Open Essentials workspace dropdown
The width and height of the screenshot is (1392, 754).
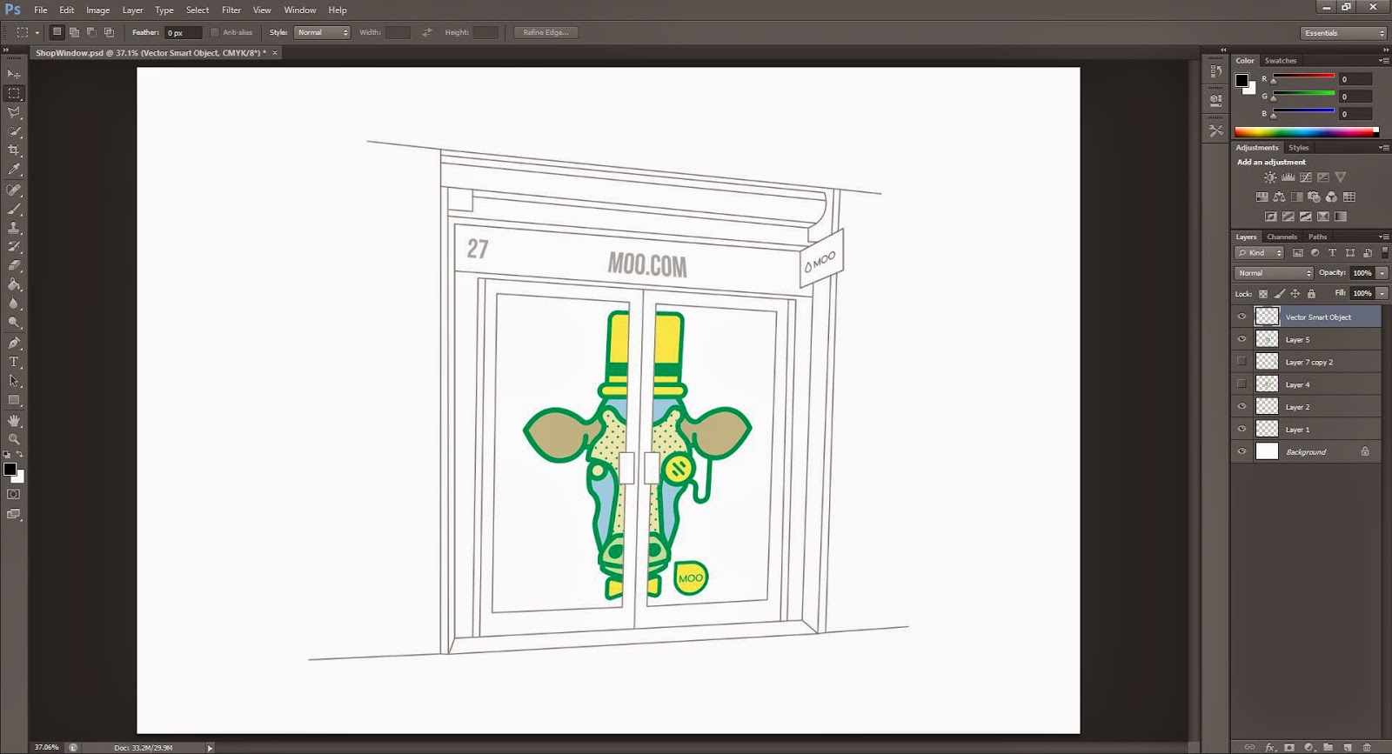1344,33
